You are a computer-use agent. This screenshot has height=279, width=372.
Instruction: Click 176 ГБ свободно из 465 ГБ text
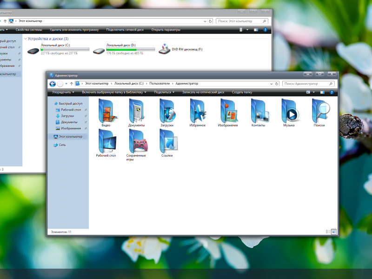coord(125,53)
